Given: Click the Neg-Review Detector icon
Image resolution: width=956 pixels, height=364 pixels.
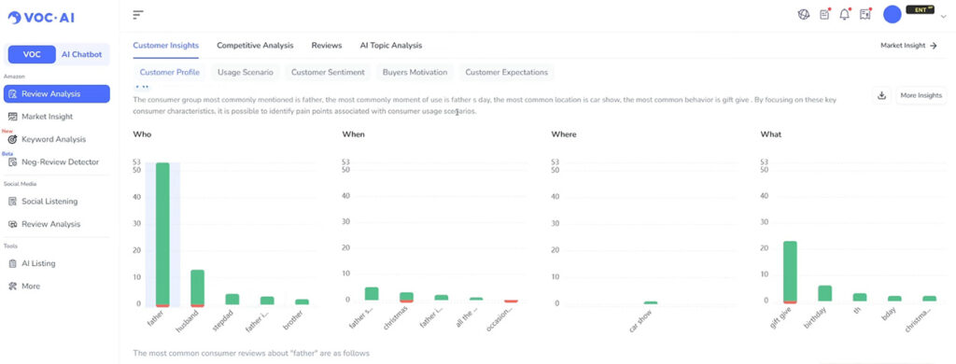Looking at the screenshot, I should coord(13,162).
